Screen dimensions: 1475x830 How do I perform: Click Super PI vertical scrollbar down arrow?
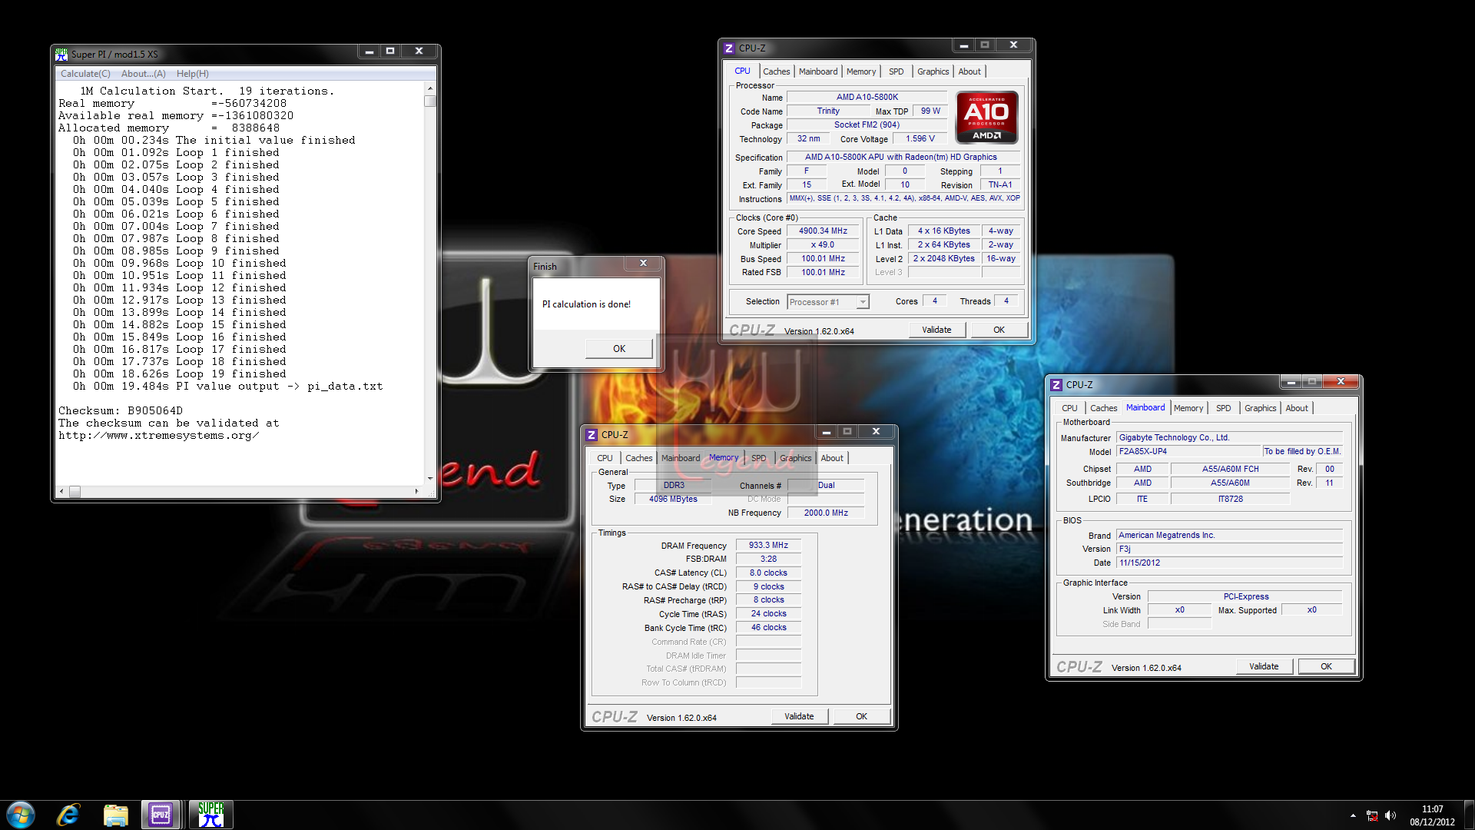pos(430,478)
